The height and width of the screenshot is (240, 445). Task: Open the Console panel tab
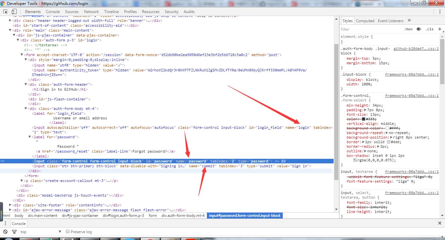point(53,11)
